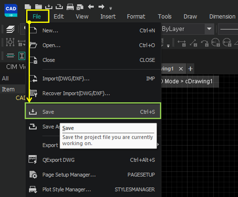Click the stretch dimension tool dropdown icon
238x197 pixels.
click(21, 43)
